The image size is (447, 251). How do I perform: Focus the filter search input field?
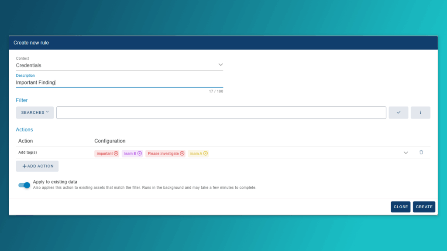click(x=221, y=112)
